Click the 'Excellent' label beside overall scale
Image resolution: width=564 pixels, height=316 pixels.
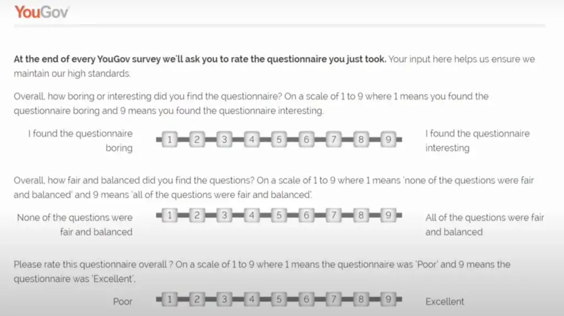(444, 301)
